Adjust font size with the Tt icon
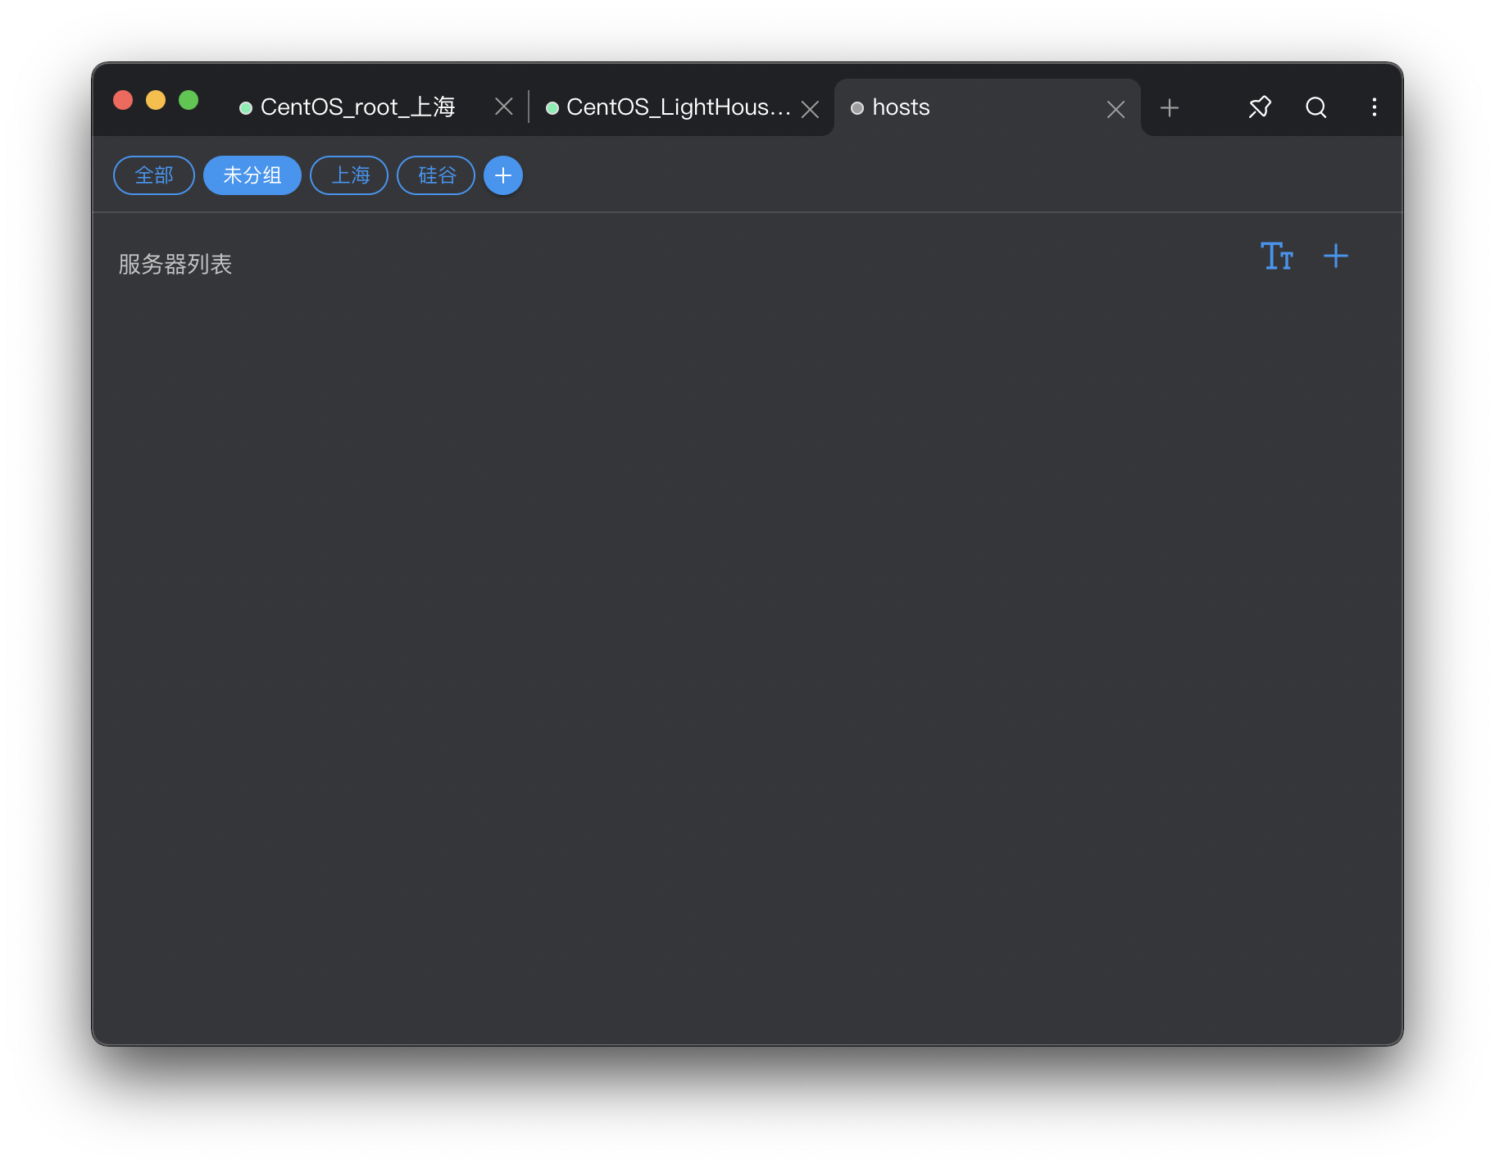Image resolution: width=1495 pixels, height=1167 pixels. click(x=1277, y=257)
